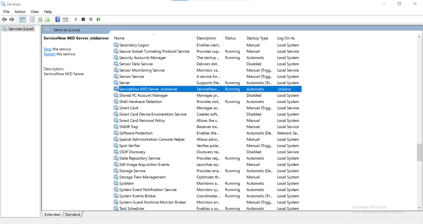Viewport: 423px width, 224px height.
Task: Select Services (Local) in the console tree
Action: pos(21,29)
